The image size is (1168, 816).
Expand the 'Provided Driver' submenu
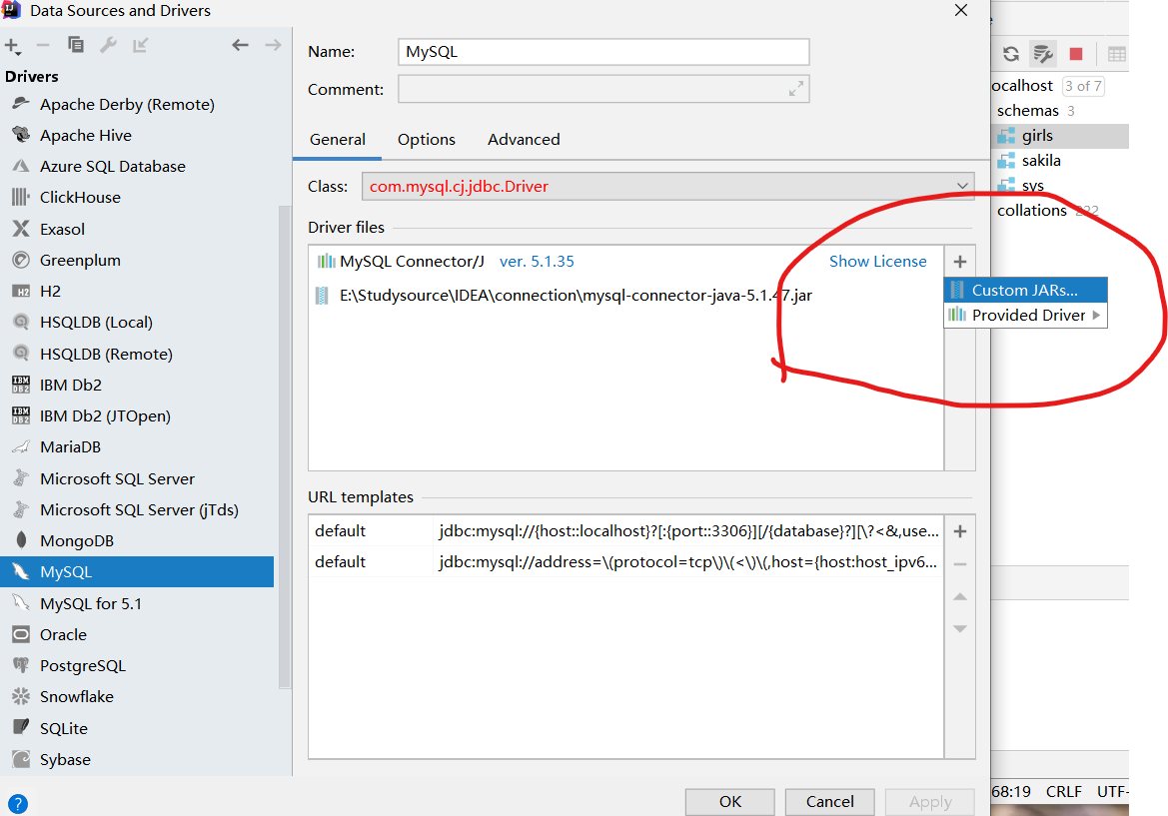coord(1025,315)
